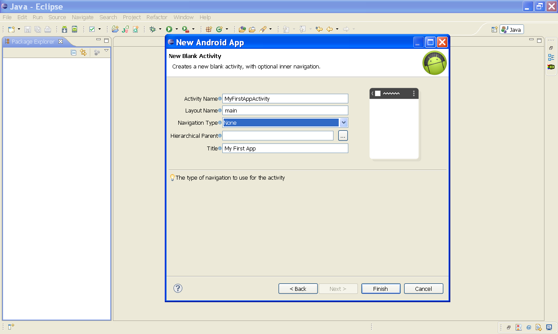Viewport: 558px width, 334px height.
Task: Open the Navigate menu
Action: coord(83,17)
